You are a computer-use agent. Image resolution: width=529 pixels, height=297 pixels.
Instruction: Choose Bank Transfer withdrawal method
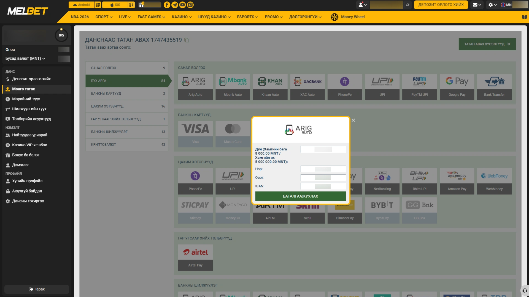[x=494, y=87]
